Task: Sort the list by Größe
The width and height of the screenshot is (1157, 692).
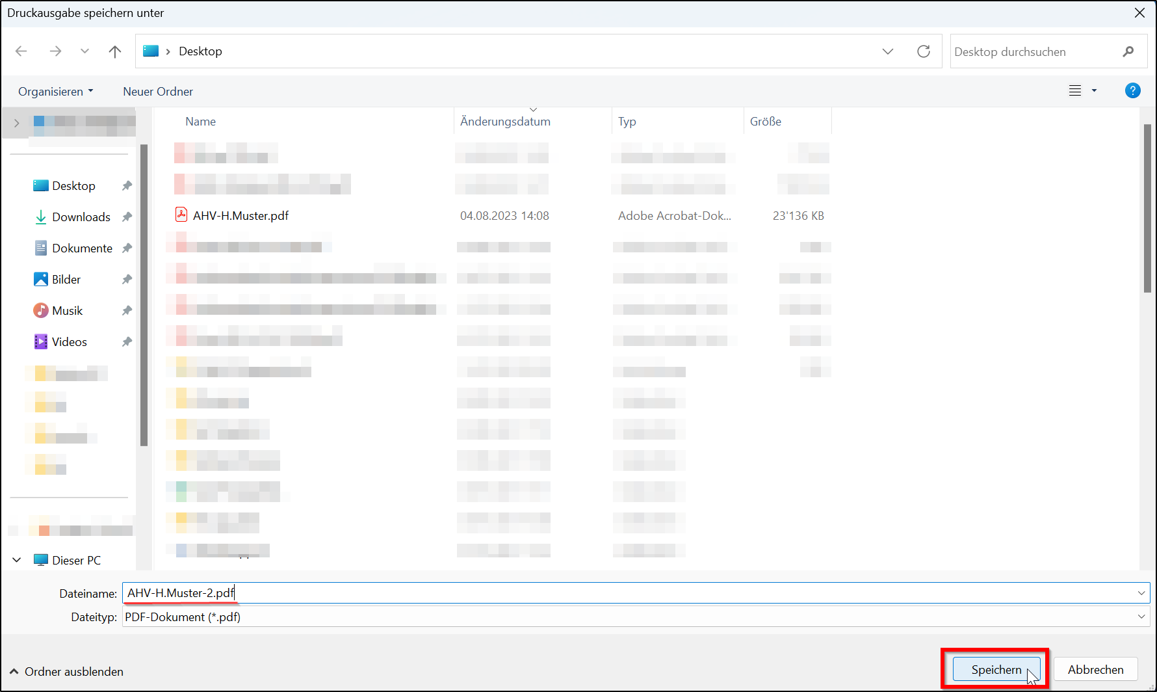Action: [765, 121]
